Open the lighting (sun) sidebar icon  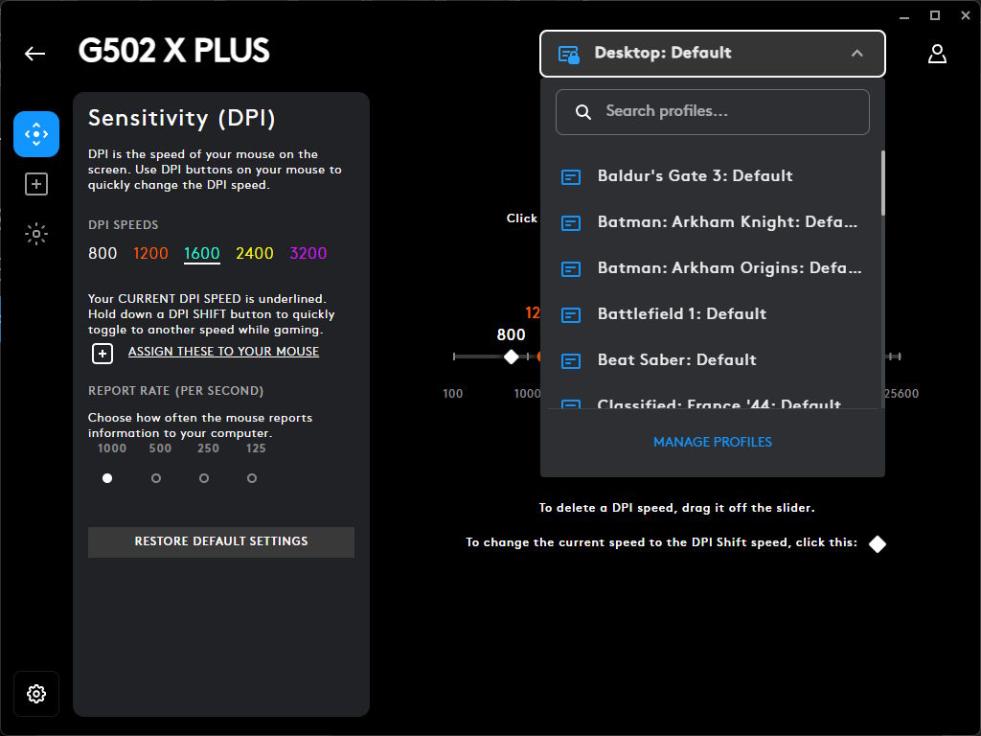pyautogui.click(x=36, y=234)
